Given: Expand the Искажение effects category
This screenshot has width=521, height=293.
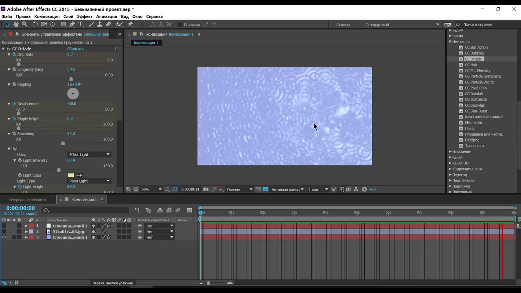Looking at the screenshot, I should [450, 152].
